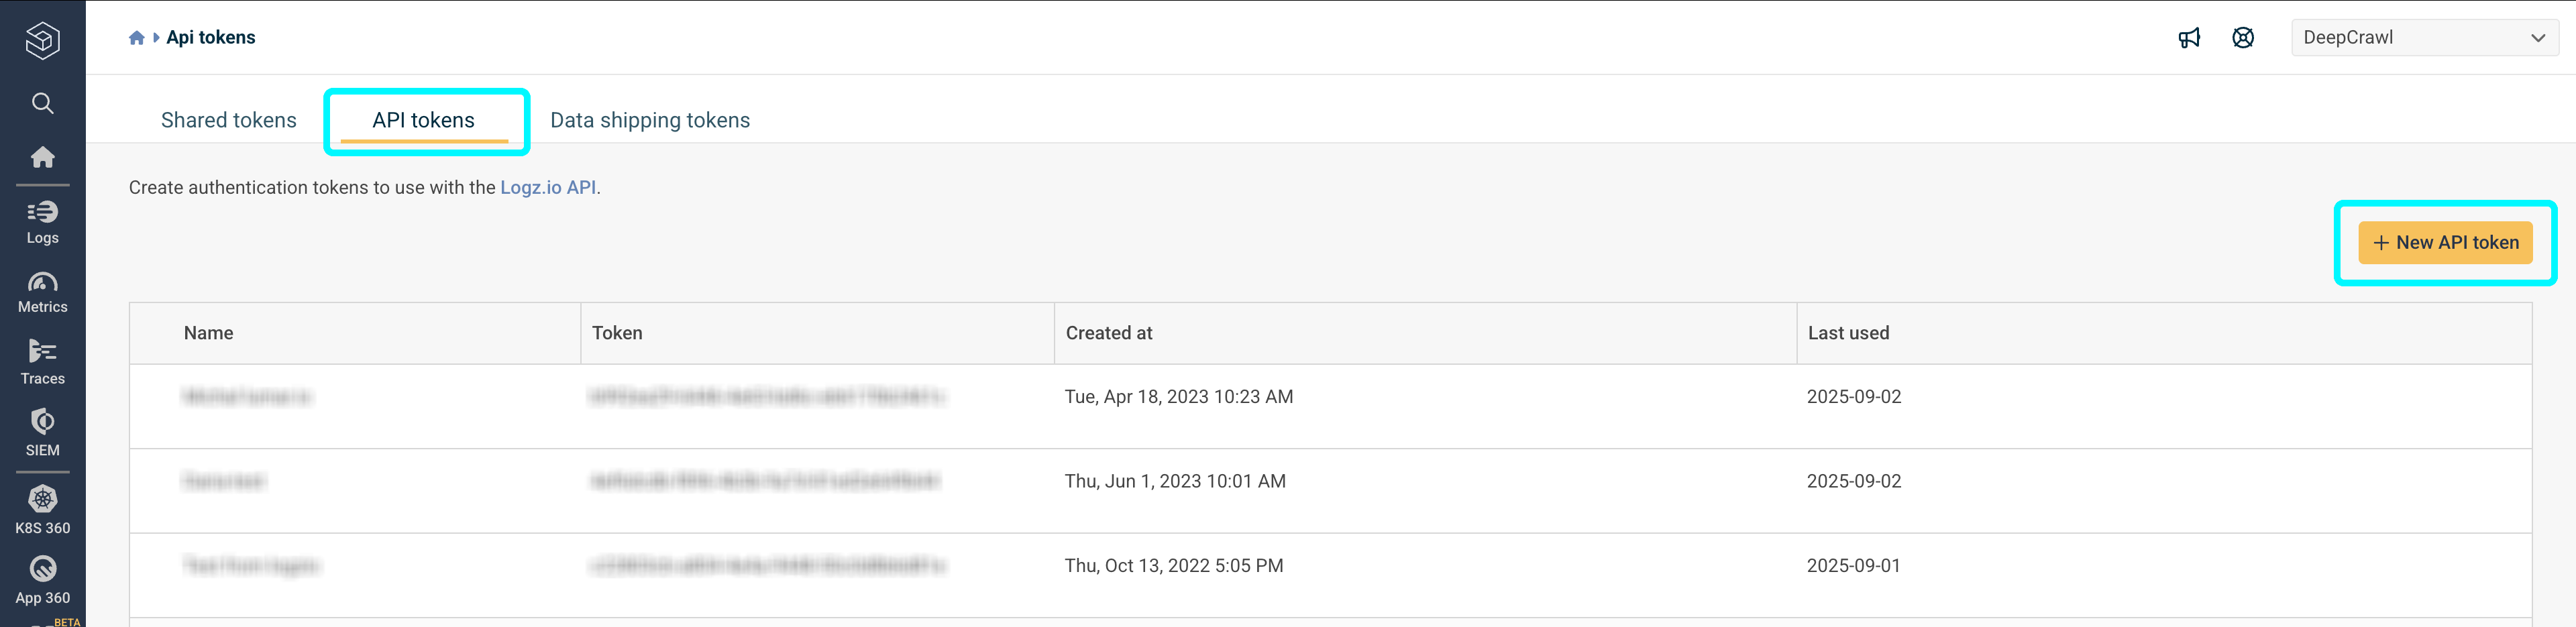
Task: Click the Name column header
Action: click(208, 333)
